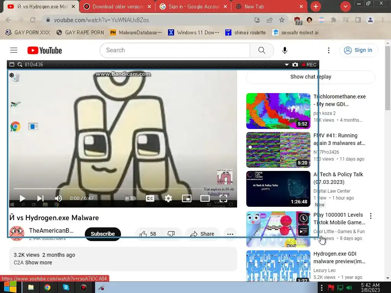Enter fullscreen mode in the player
This screenshot has width=391, height=293.
(x=223, y=198)
